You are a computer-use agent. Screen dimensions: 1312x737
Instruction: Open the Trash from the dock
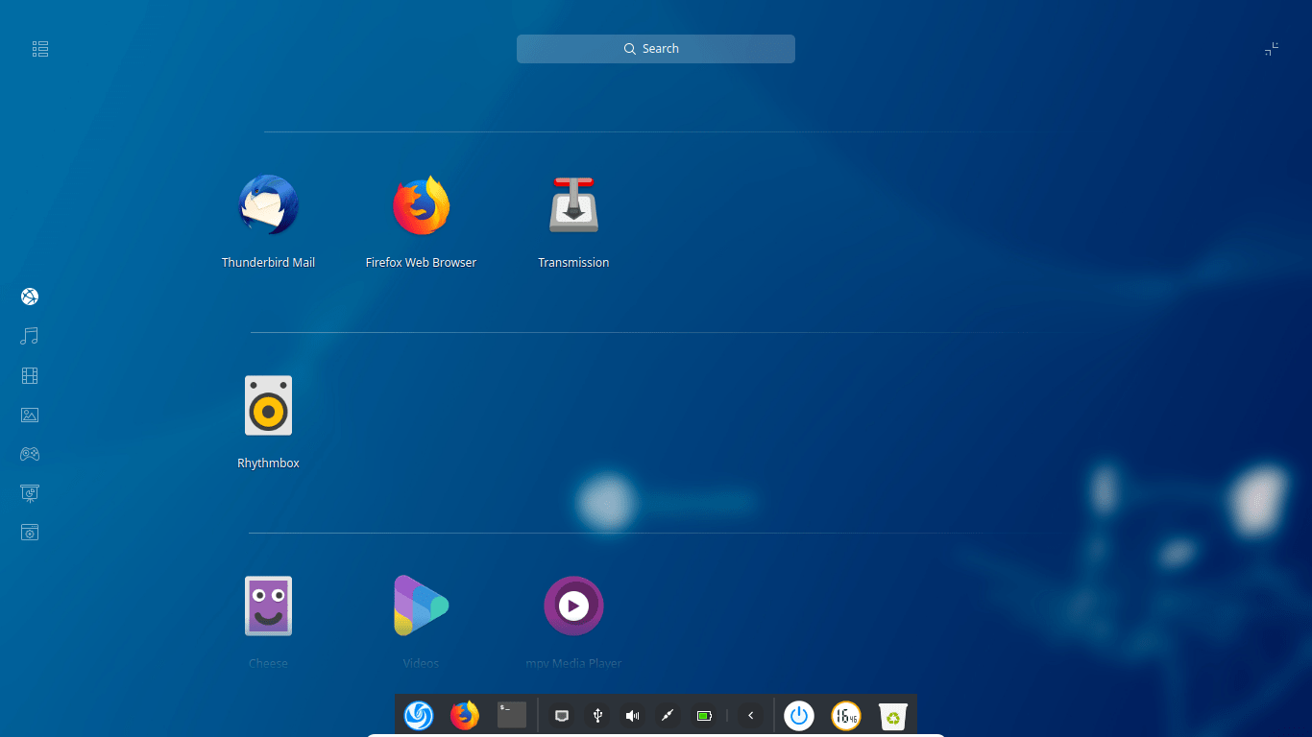coord(892,715)
